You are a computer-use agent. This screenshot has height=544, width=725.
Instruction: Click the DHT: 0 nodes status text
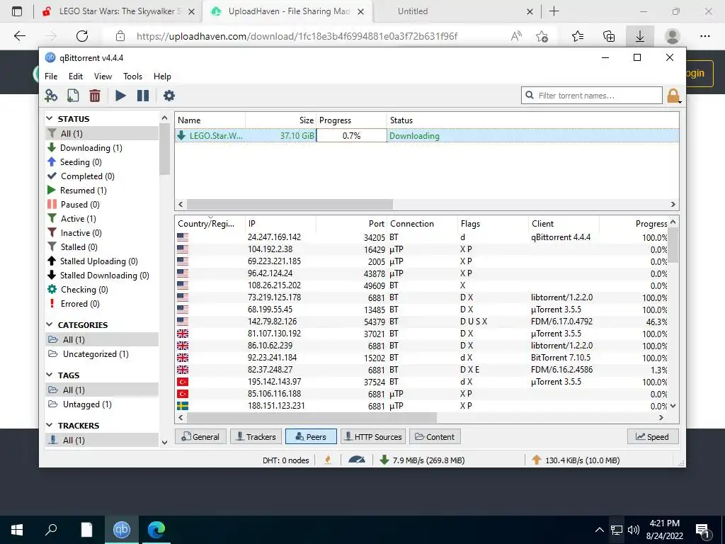285,460
